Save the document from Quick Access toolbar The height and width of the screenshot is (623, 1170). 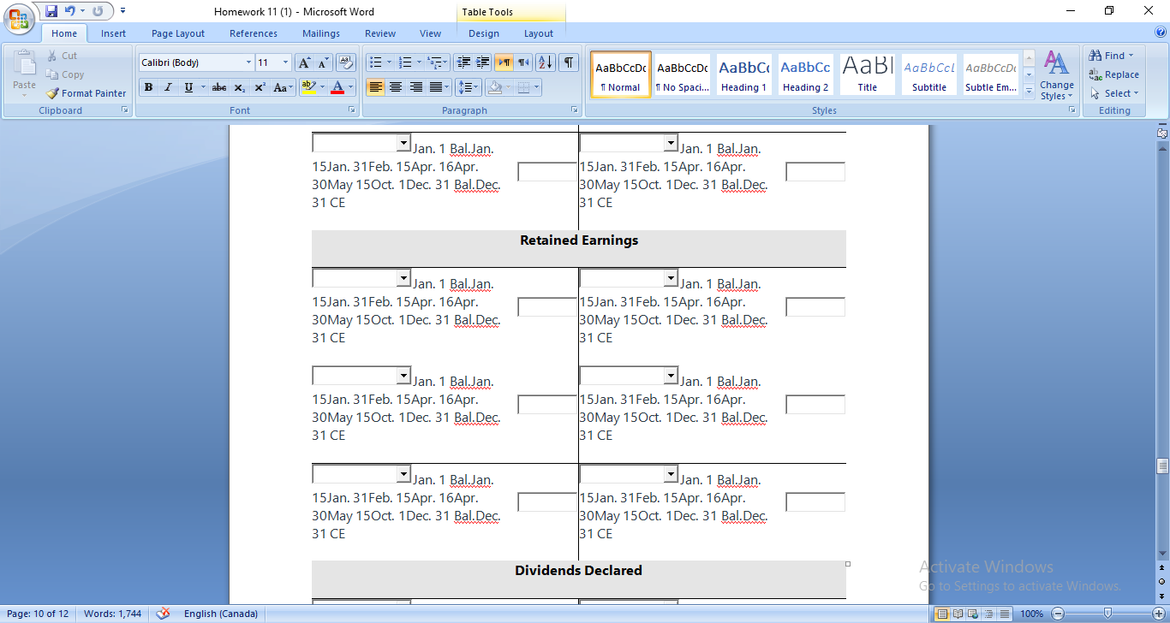click(51, 11)
